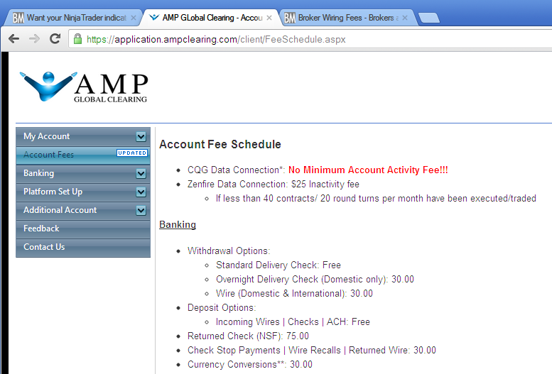Click 'Overnight Delivery Check (Domestic only): 30.00'
Image resolution: width=552 pixels, height=374 pixels.
click(315, 280)
